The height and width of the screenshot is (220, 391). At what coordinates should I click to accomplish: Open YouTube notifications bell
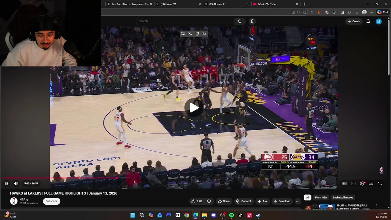click(x=368, y=21)
